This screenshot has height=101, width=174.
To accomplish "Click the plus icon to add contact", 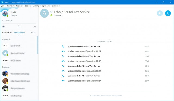I will (x=35, y=26).
